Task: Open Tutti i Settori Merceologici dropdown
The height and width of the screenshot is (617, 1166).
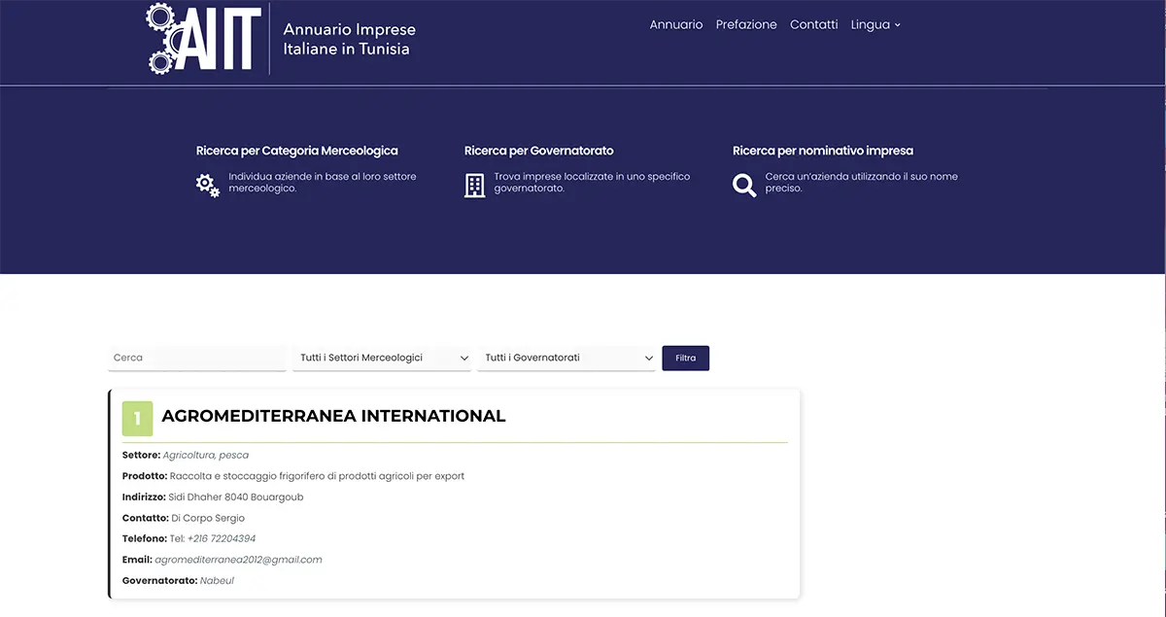Action: pos(382,358)
